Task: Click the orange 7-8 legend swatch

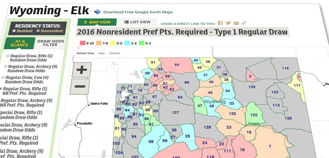Action: pyautogui.click(x=98, y=43)
